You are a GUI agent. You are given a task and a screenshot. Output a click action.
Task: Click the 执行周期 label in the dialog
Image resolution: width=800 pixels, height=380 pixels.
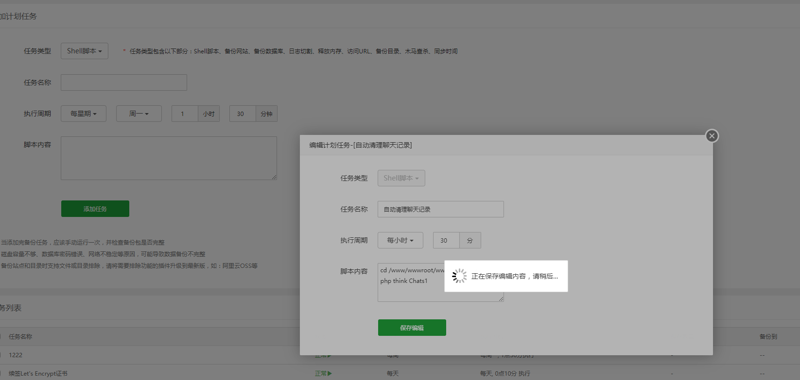(354, 240)
